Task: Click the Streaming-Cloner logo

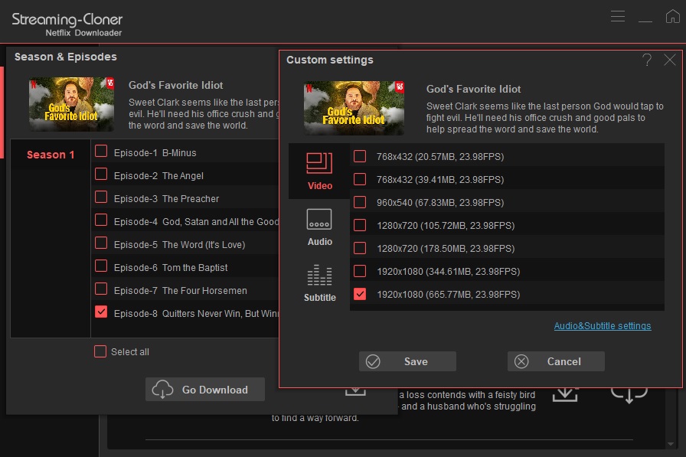Action: [67, 24]
